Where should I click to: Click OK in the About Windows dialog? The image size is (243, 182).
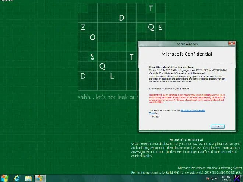[218, 126]
